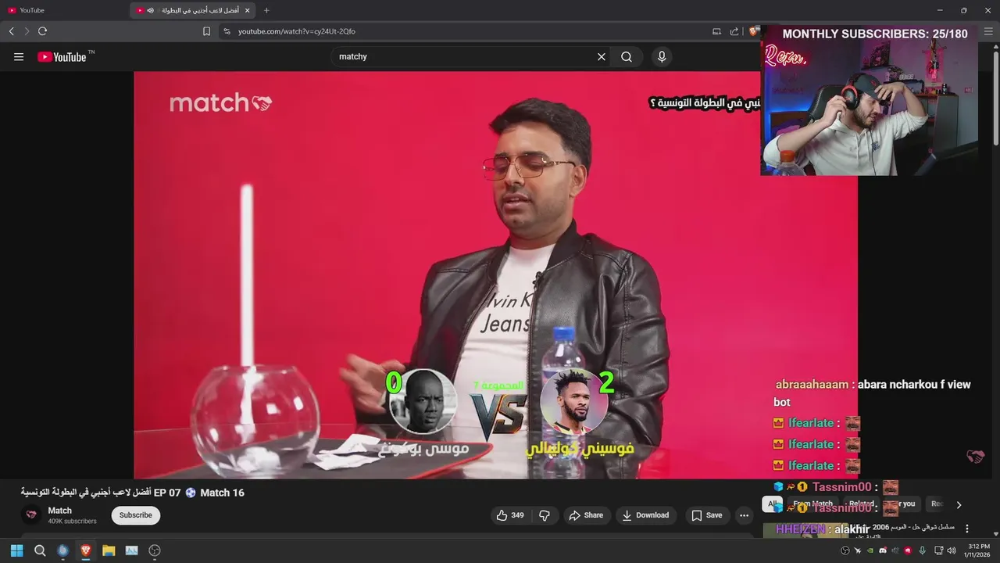Close the Arabic-titled video tab
The height and width of the screenshot is (563, 1000).
tap(248, 10)
